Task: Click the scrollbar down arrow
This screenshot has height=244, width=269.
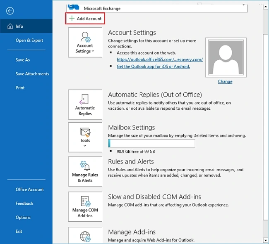Action: click(x=266, y=240)
